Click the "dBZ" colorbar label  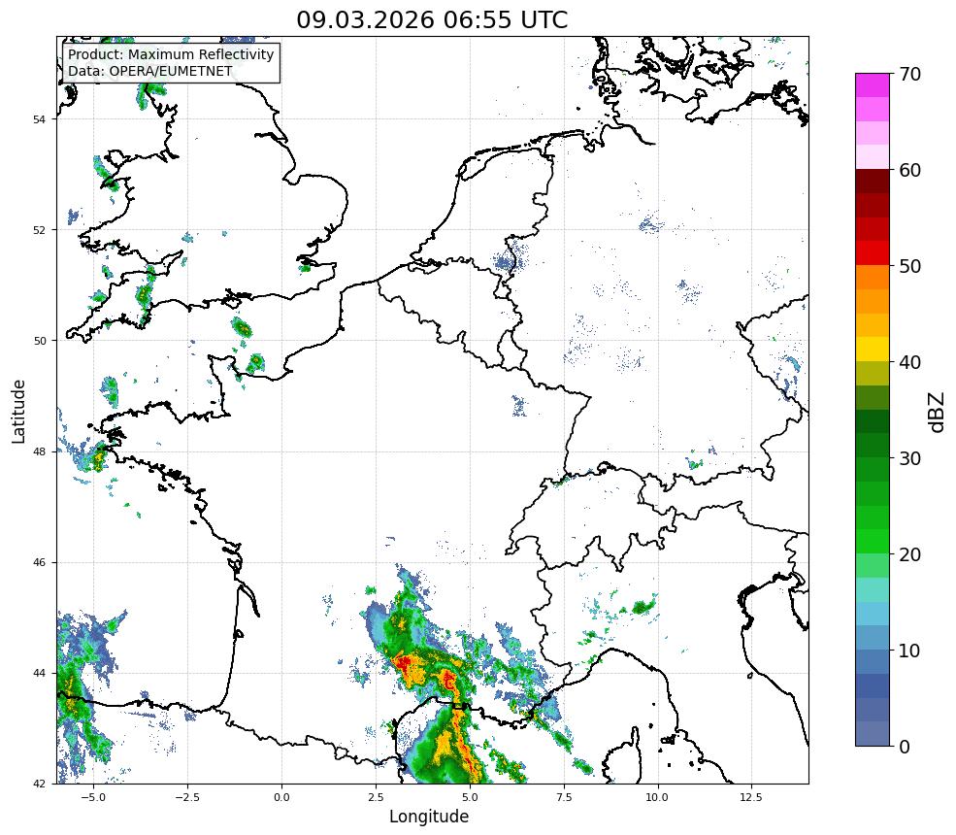pos(938,413)
